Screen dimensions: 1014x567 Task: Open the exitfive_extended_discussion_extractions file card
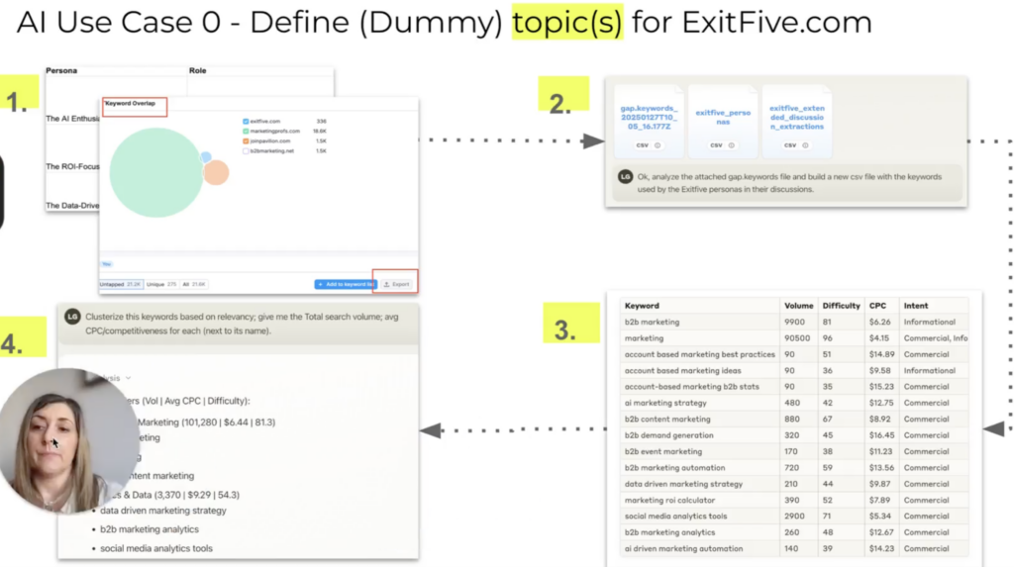797,122
